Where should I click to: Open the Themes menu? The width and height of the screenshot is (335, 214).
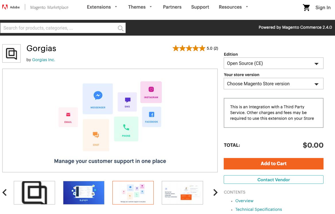[x=140, y=7]
